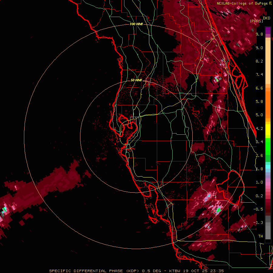Click the 4.2 value on color scale

tap(259, 129)
